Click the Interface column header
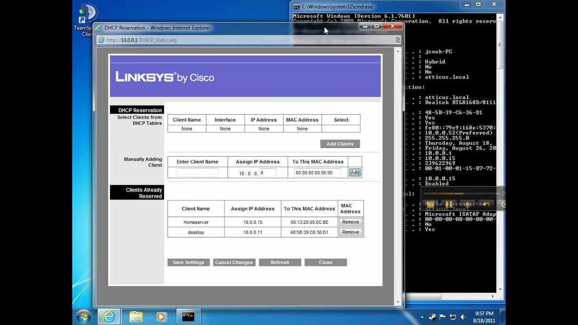 coord(225,120)
